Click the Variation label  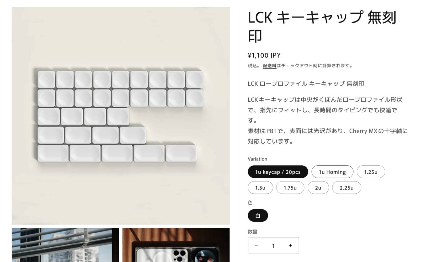pyautogui.click(x=257, y=159)
